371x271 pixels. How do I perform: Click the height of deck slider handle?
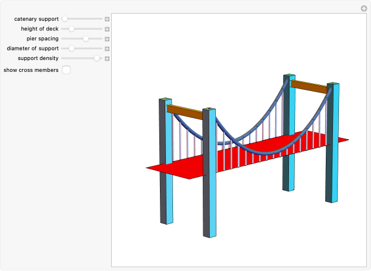tap(71, 29)
